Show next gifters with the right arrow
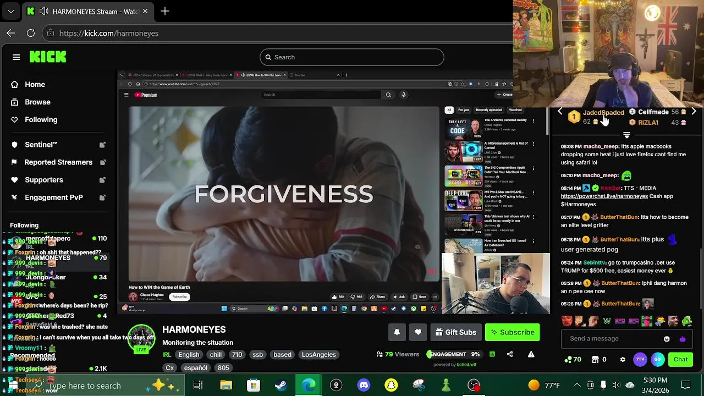Screen dimensions: 704x396 [694, 112]
